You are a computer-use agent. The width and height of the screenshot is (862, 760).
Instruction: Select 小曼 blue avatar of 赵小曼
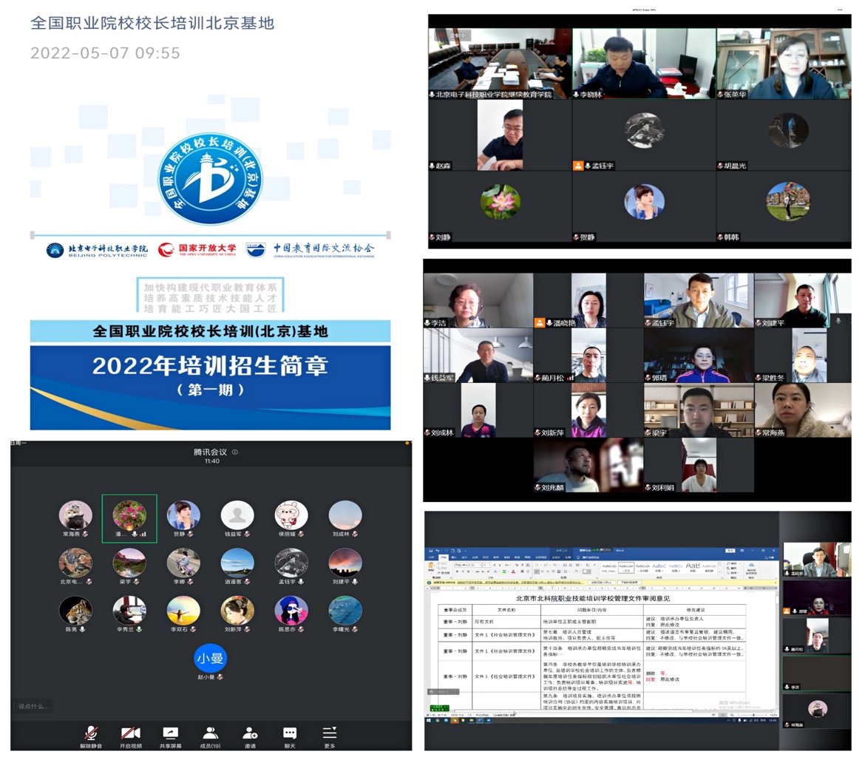pyautogui.click(x=211, y=658)
